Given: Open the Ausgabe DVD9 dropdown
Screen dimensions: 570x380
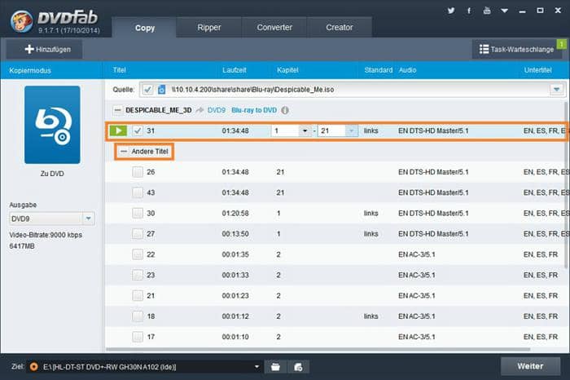Looking at the screenshot, I should (x=88, y=219).
